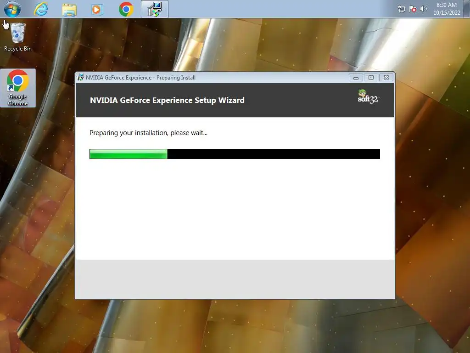Select the Recycle Bin desktop icon
Image resolution: width=470 pixels, height=353 pixels.
(x=18, y=37)
